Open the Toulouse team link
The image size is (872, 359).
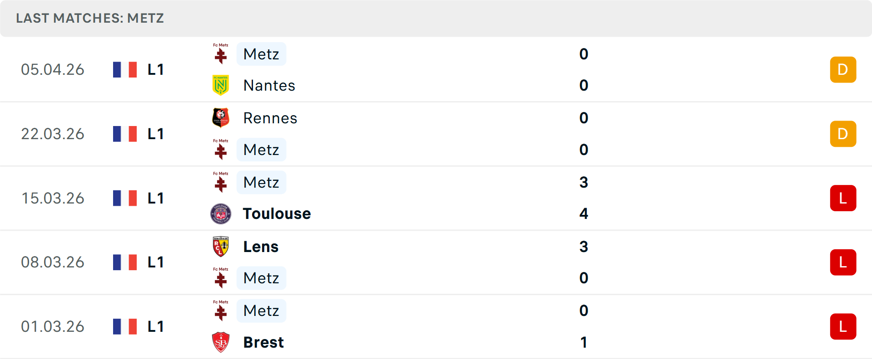tap(277, 213)
